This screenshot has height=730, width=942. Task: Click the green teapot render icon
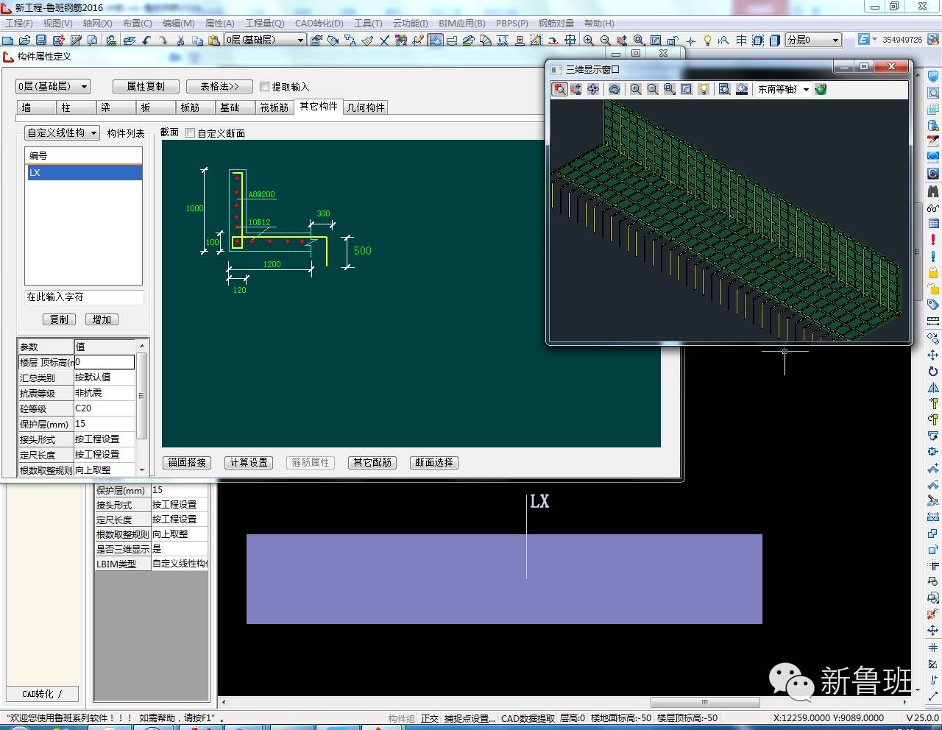click(x=821, y=89)
